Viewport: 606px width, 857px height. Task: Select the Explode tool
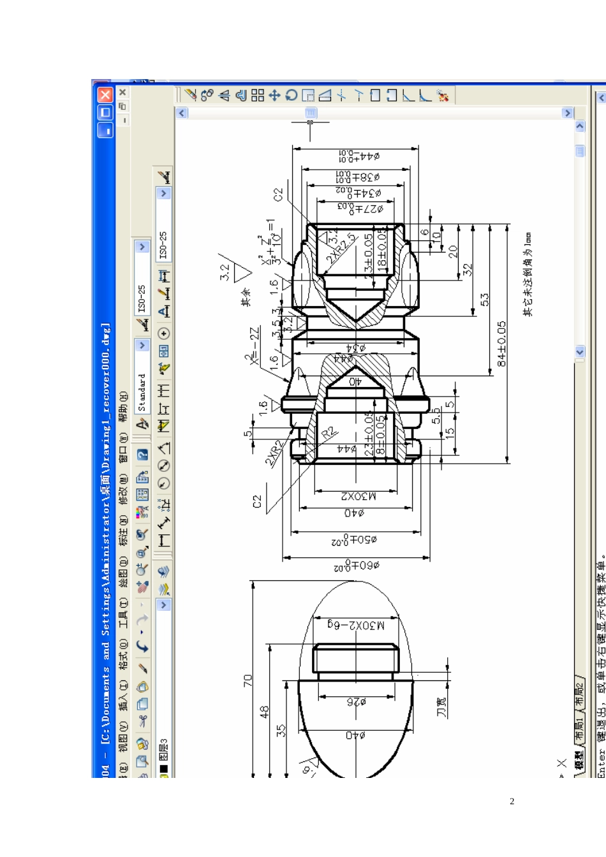443,95
